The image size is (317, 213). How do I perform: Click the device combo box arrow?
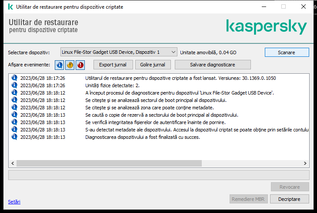coord(173,52)
